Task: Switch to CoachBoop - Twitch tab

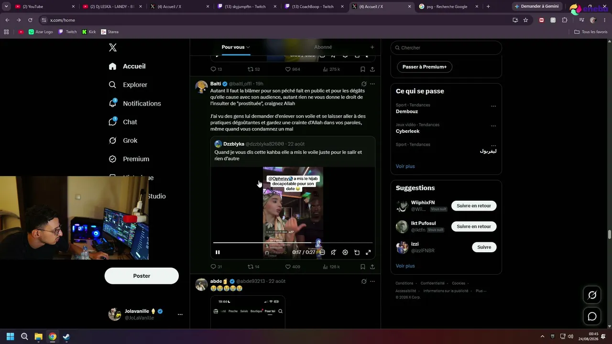Action: pyautogui.click(x=314, y=6)
